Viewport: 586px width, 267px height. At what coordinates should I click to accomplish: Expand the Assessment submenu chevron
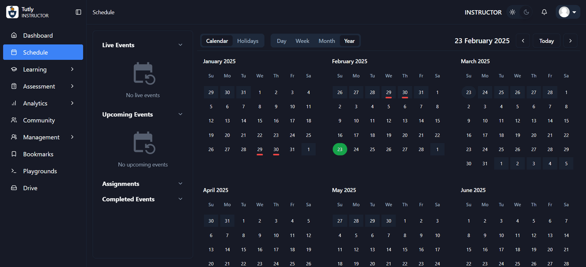click(72, 86)
